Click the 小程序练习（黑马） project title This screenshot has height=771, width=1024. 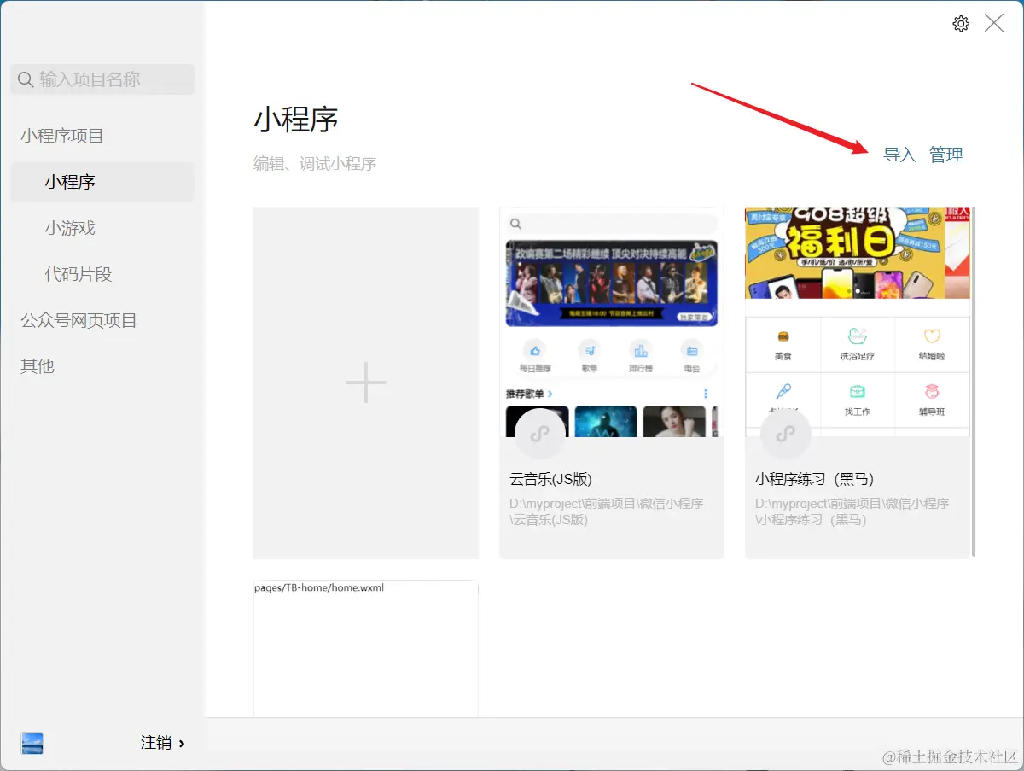(815, 479)
